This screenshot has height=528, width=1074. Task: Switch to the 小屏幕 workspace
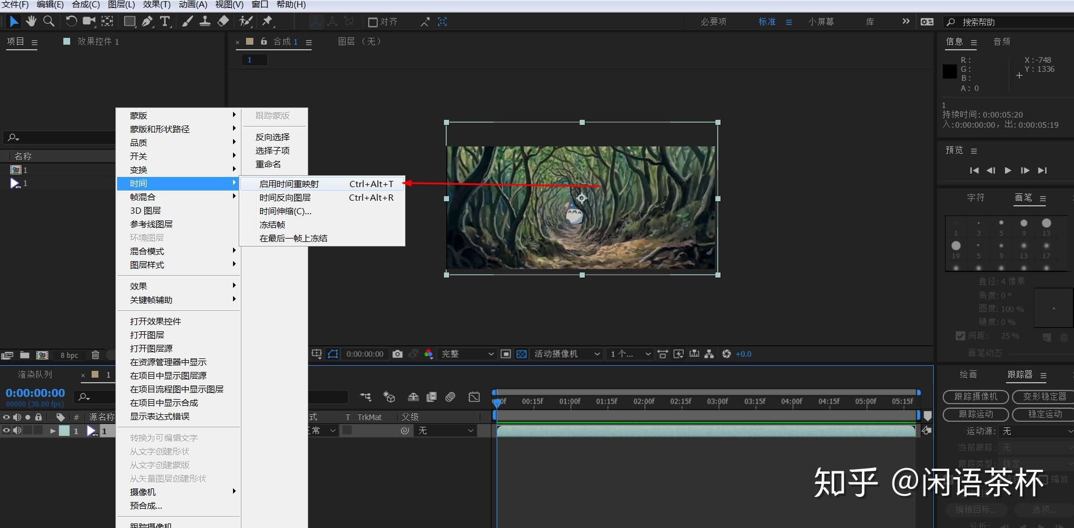(821, 22)
